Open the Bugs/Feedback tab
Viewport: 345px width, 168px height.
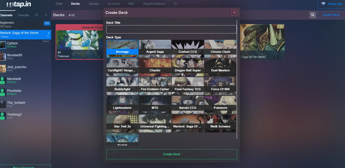tap(154, 4)
